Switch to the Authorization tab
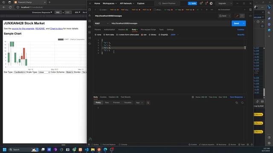 point(109,30)
